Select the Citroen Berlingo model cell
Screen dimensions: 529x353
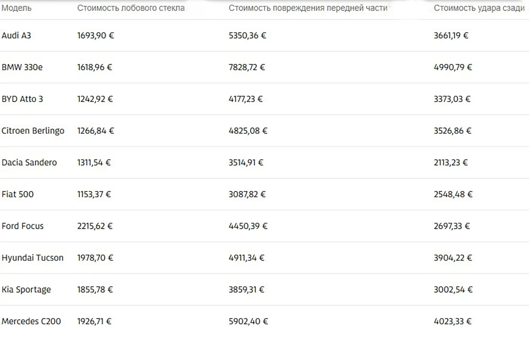coord(33,131)
